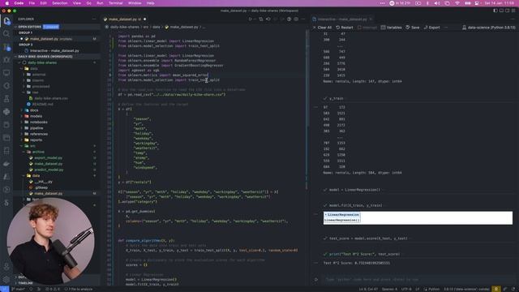Screen dimensions: 519x292
Task: Open Run and Debug view
Action: point(6,60)
